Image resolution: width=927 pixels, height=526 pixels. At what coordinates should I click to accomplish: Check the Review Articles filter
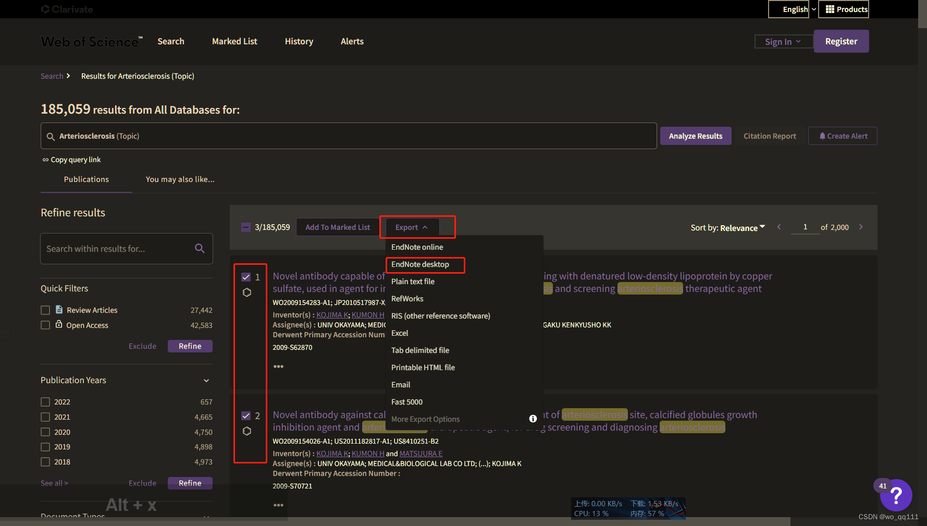pos(45,310)
